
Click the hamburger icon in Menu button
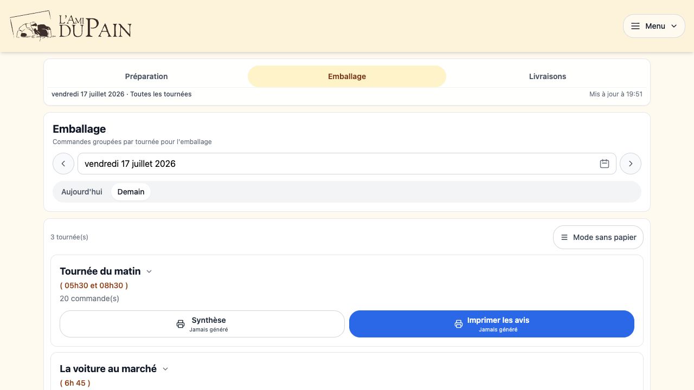635,26
